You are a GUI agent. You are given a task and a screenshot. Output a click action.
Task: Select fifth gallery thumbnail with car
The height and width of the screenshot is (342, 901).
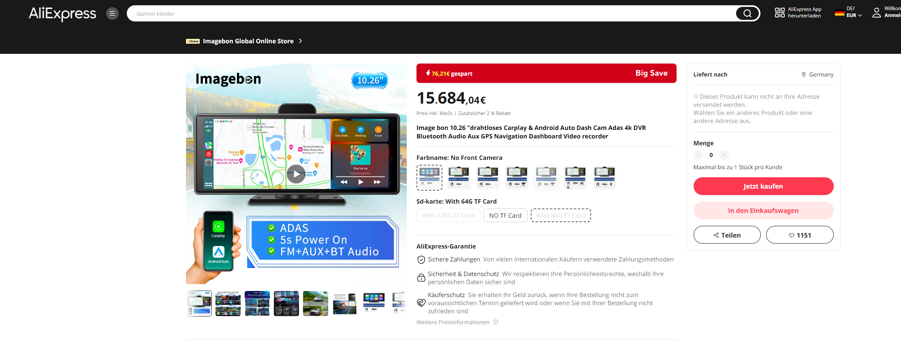click(x=316, y=303)
